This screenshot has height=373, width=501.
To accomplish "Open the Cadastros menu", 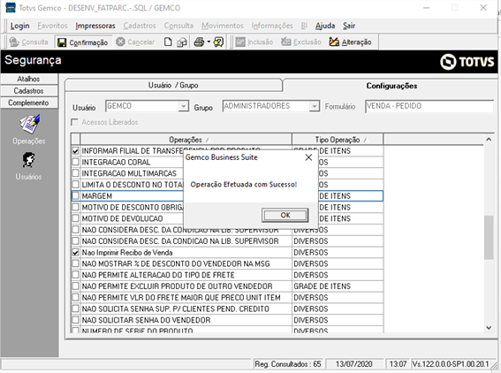I will click(x=140, y=26).
